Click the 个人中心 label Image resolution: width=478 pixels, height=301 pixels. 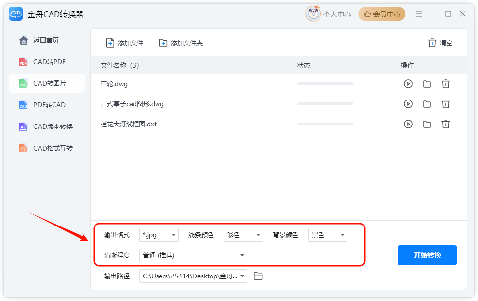click(337, 14)
